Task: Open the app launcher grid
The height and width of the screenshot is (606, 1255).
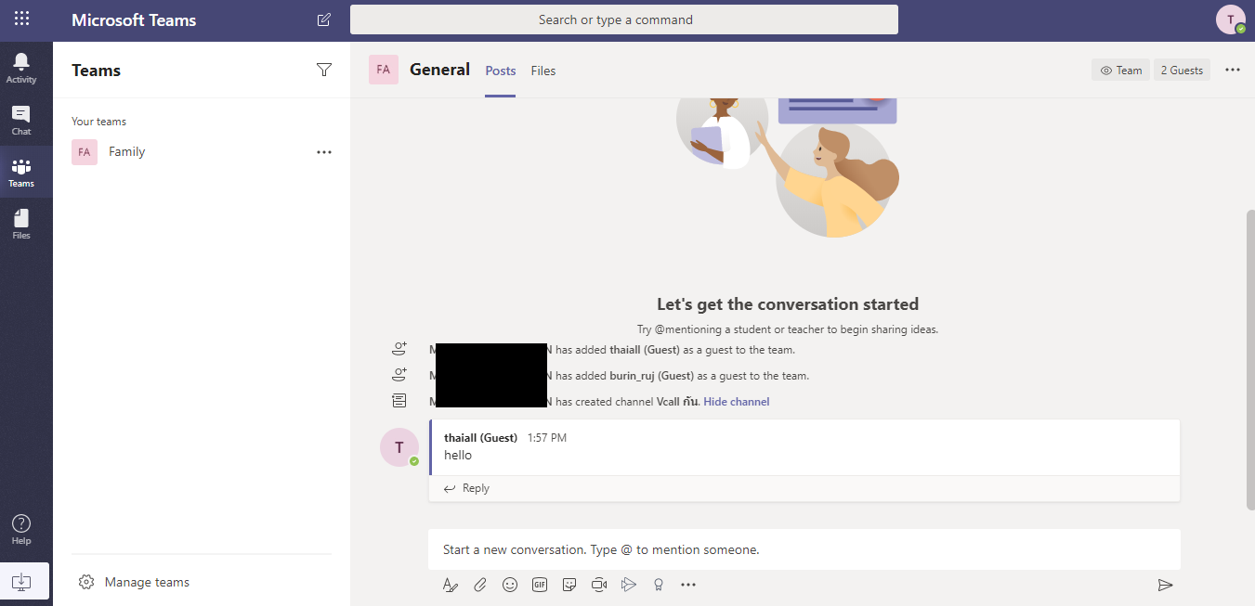Action: tap(21, 19)
